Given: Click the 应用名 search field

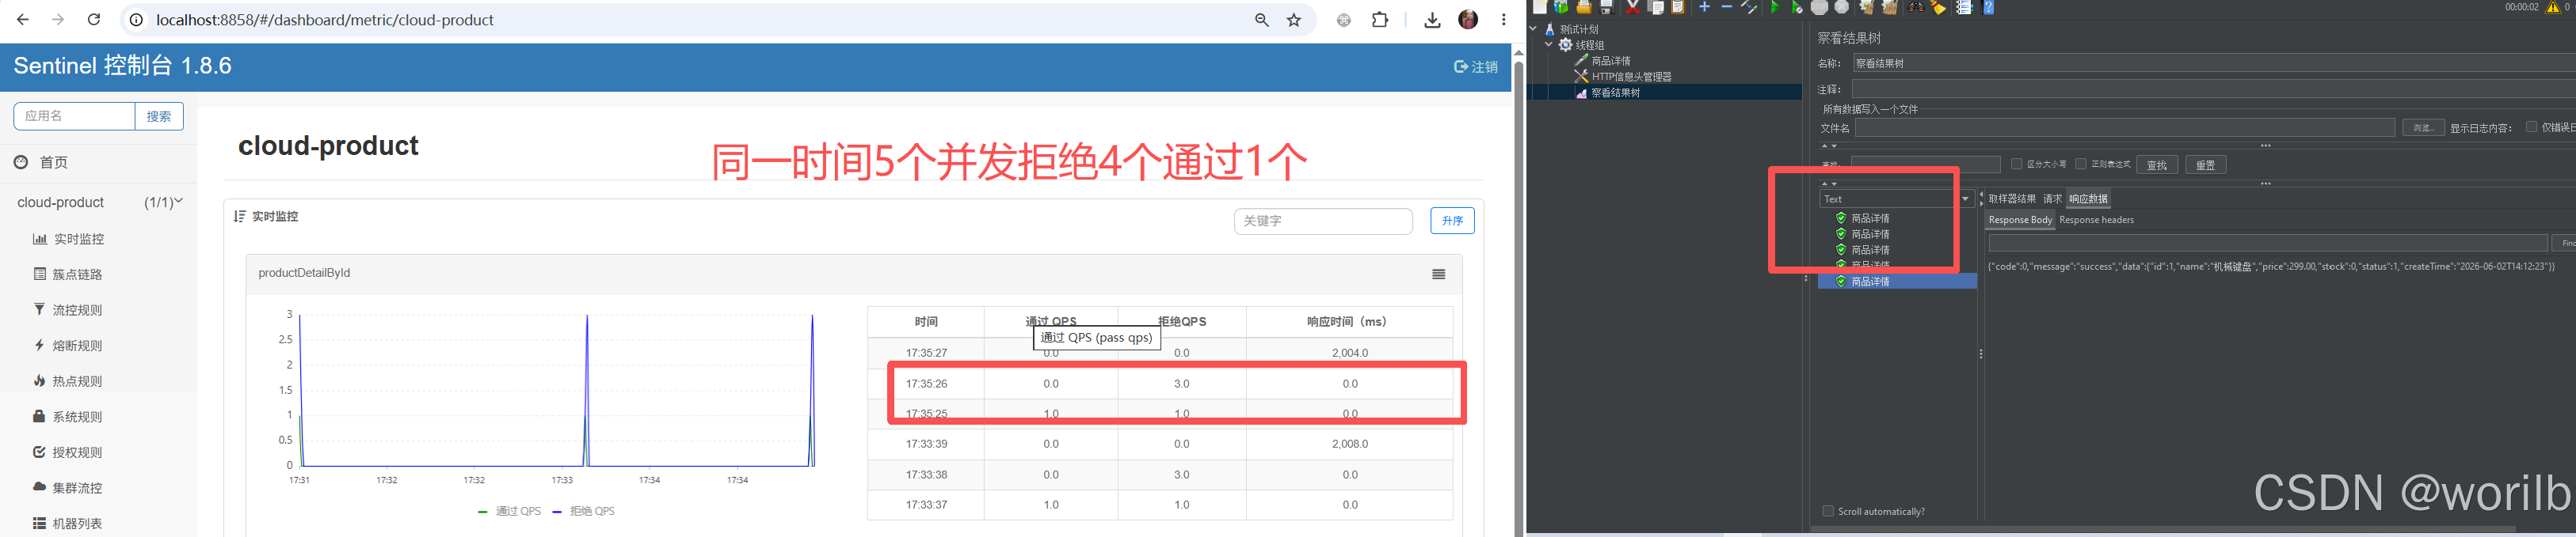Looking at the screenshot, I should (74, 115).
